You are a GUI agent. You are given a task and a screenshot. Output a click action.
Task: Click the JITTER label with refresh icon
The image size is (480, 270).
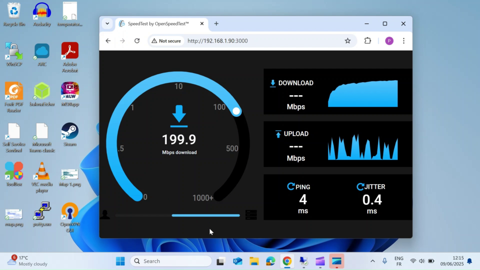coord(371,187)
